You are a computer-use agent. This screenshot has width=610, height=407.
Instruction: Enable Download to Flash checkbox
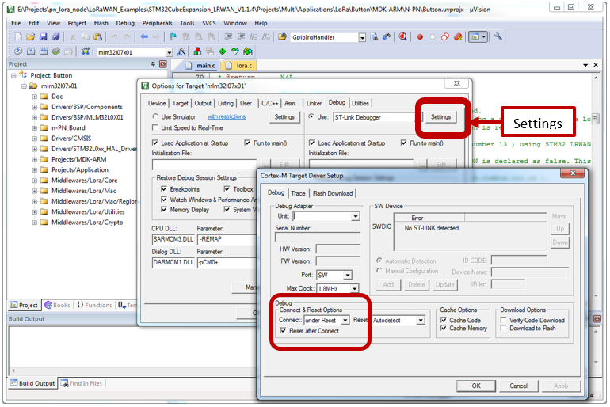pos(503,328)
